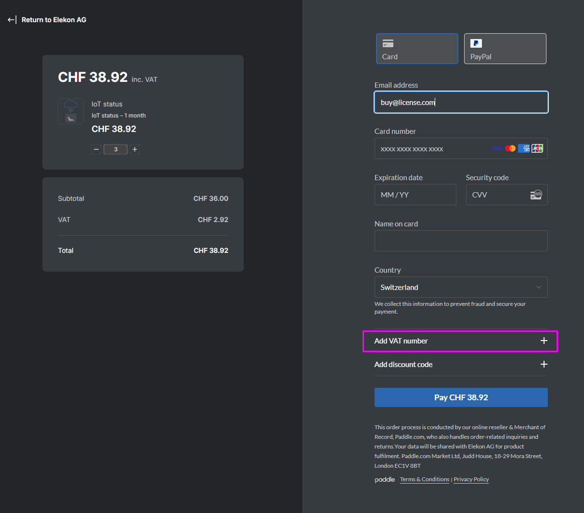The width and height of the screenshot is (584, 513).
Task: Open the Country dropdown showing Switzerland
Action: (461, 287)
